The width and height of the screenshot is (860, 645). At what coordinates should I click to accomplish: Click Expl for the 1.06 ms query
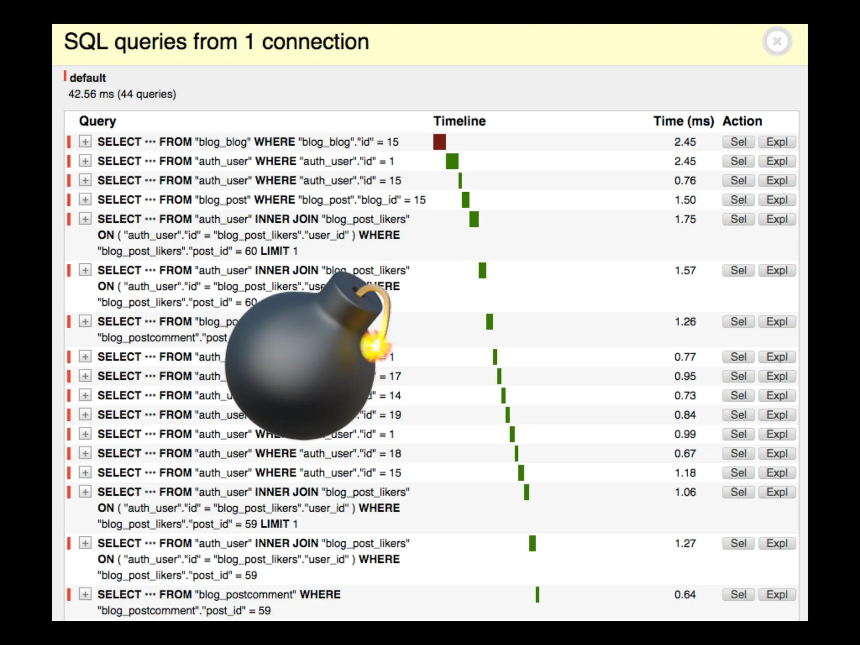click(x=777, y=492)
